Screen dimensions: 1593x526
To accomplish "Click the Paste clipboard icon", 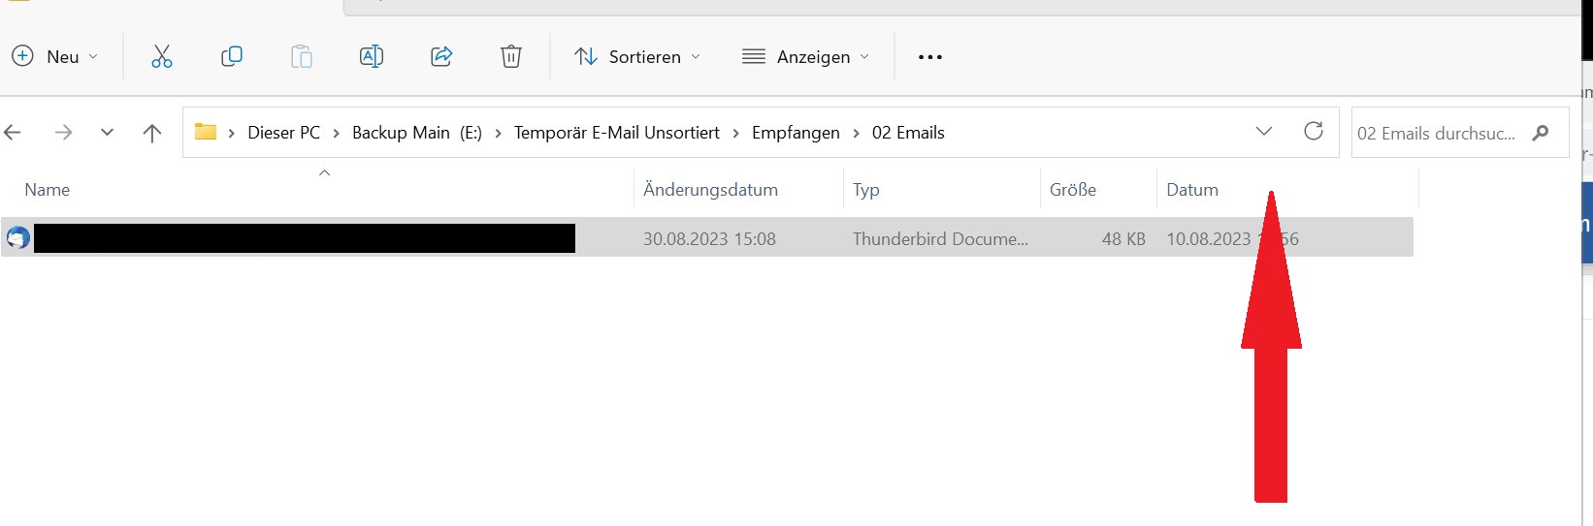I will 302,56.
